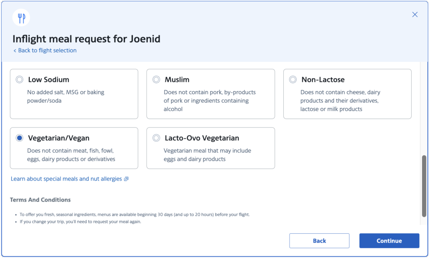Click the Low Sodium label
The height and width of the screenshot is (261, 431).
click(49, 80)
